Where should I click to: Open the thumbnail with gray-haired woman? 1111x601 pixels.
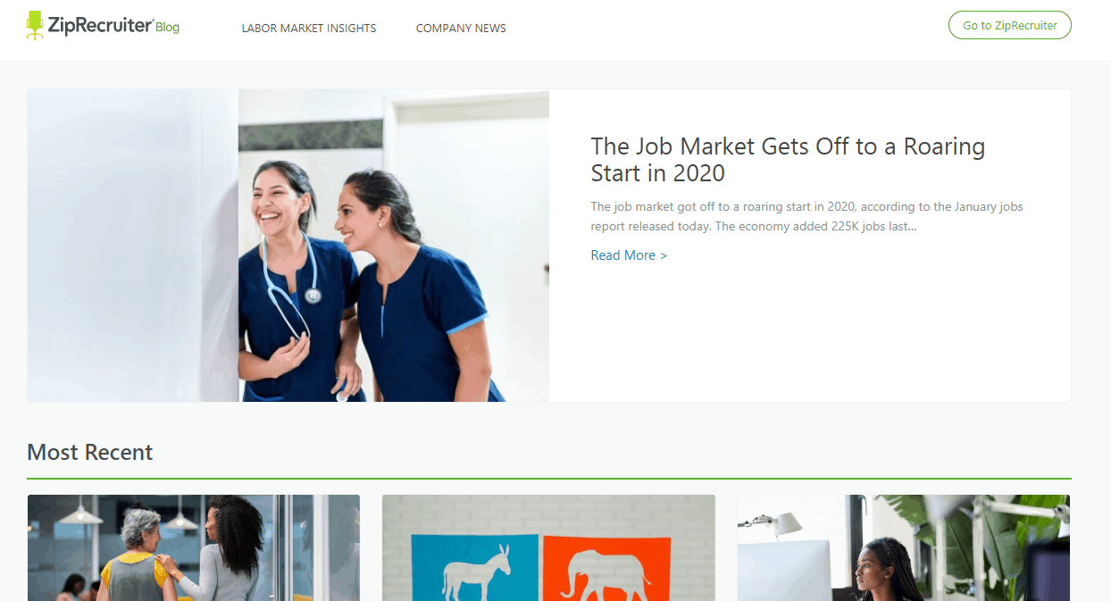coord(194,547)
